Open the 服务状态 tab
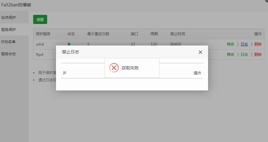 pyautogui.click(x=14, y=54)
